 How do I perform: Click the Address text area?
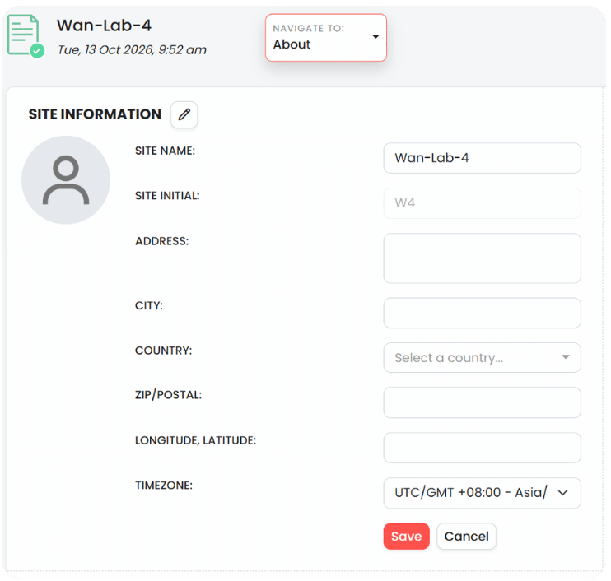(x=482, y=258)
